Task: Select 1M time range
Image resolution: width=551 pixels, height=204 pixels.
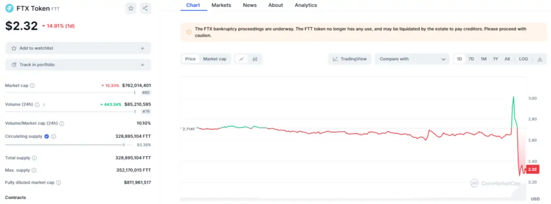Action: pos(484,59)
